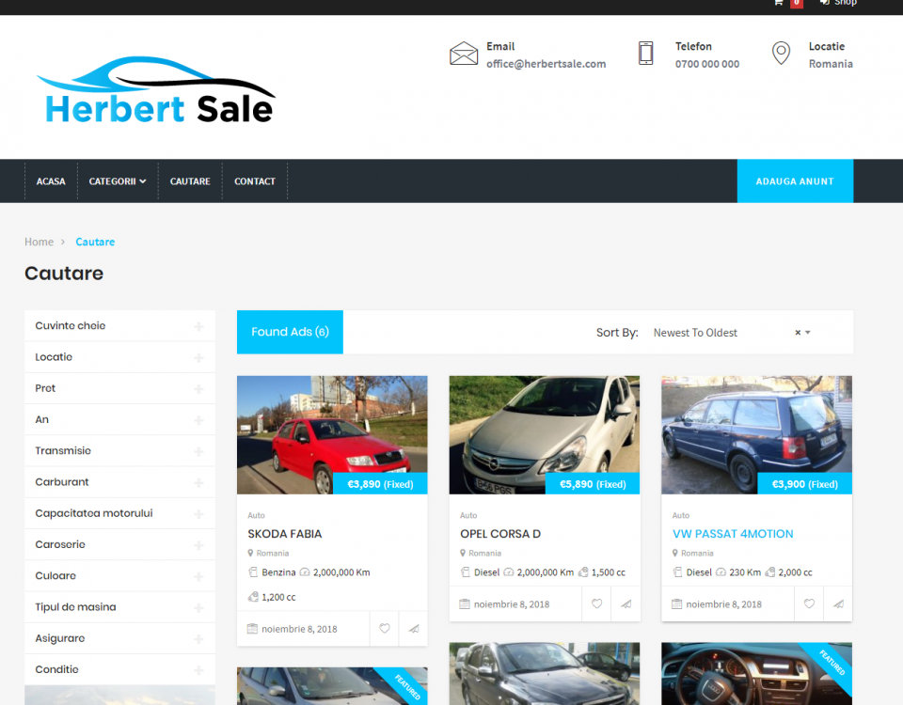Image resolution: width=903 pixels, height=705 pixels.
Task: Click the Found Ads (6) tab
Action: (x=290, y=332)
